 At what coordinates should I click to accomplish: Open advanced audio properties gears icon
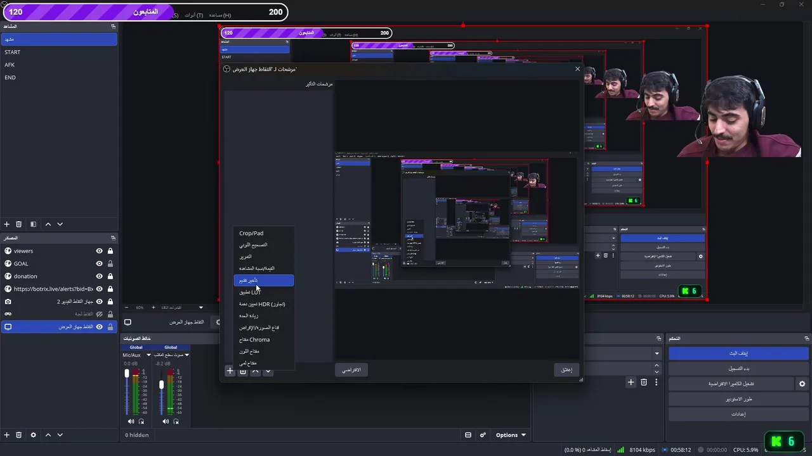tap(483, 435)
